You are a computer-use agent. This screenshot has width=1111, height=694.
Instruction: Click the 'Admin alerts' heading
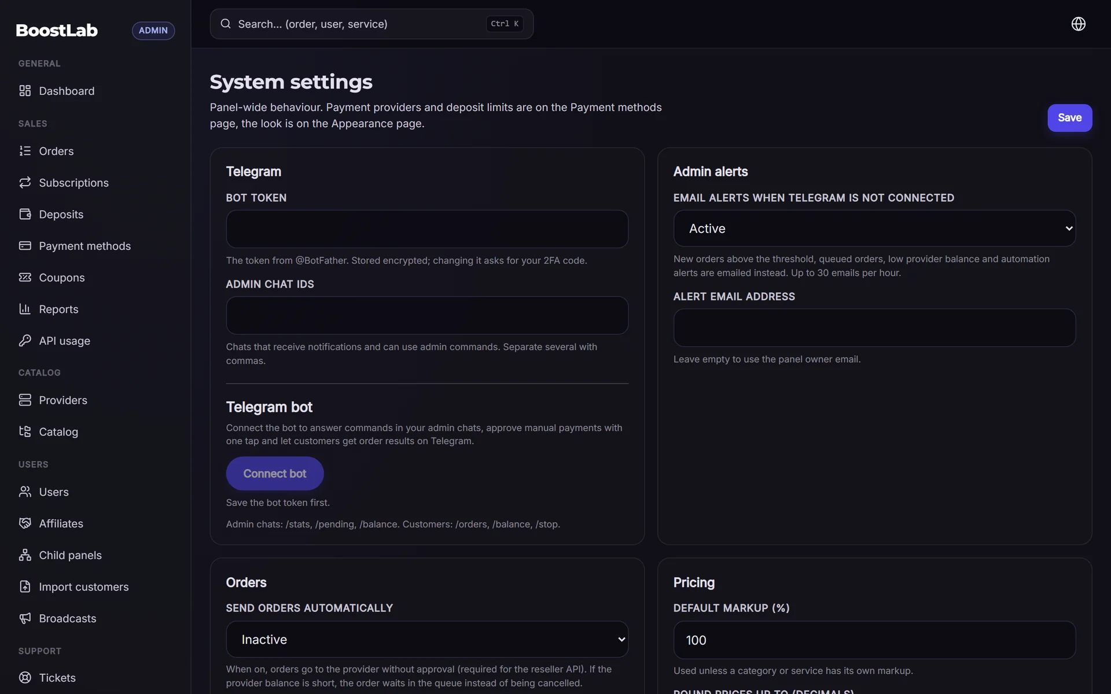tap(711, 172)
